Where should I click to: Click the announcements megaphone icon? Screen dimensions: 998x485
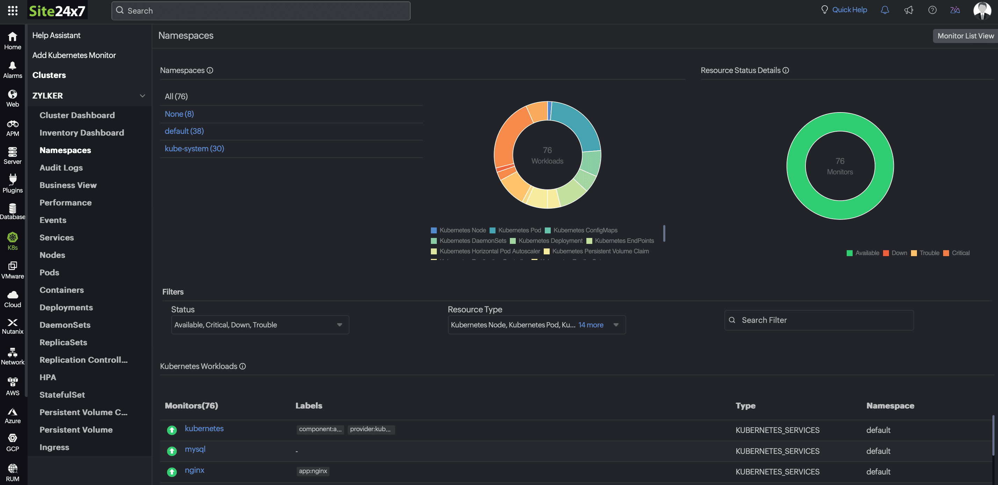pyautogui.click(x=909, y=10)
